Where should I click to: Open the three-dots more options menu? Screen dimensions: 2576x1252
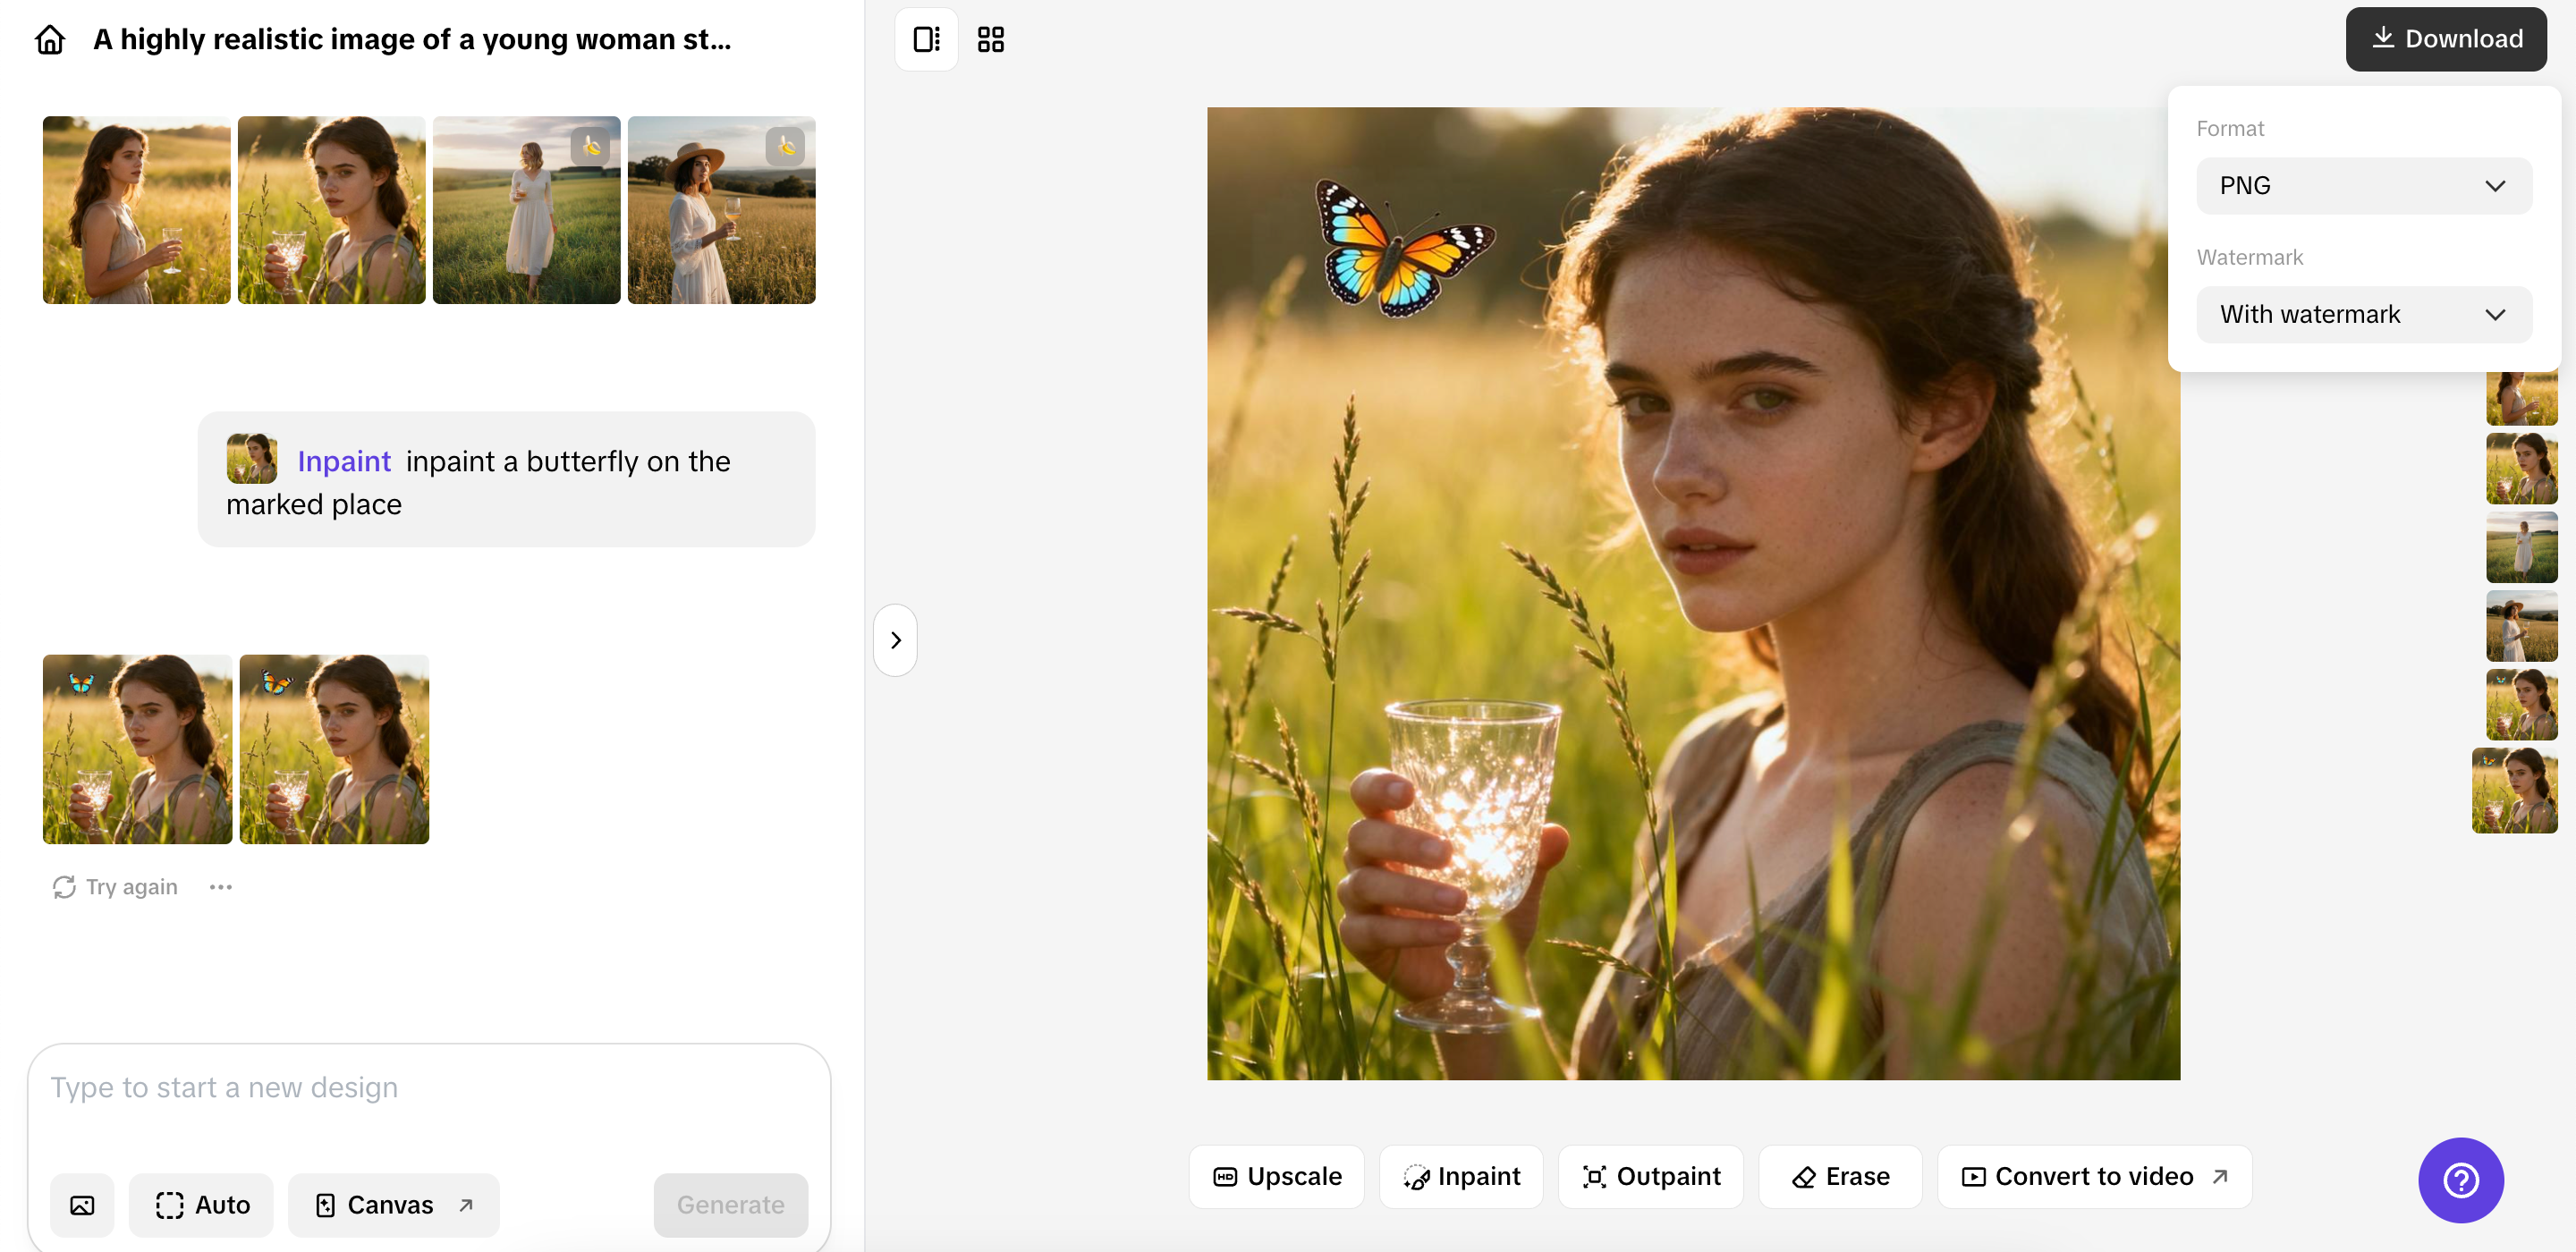click(221, 887)
